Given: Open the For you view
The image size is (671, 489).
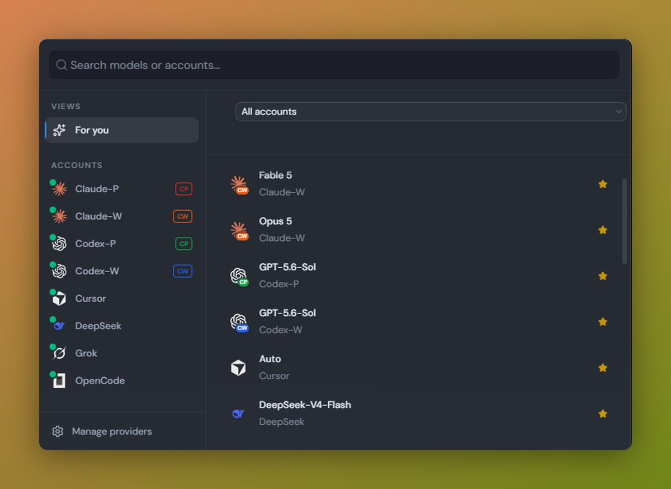Looking at the screenshot, I should click(122, 130).
